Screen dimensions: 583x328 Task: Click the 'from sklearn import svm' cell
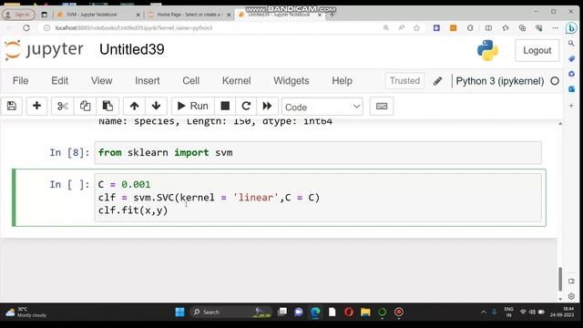318,152
